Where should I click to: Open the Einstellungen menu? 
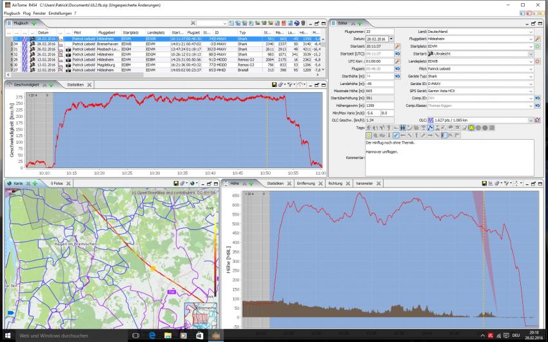pos(61,13)
